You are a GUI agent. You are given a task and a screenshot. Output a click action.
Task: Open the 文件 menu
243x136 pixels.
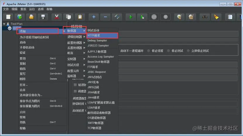(x=6, y=9)
